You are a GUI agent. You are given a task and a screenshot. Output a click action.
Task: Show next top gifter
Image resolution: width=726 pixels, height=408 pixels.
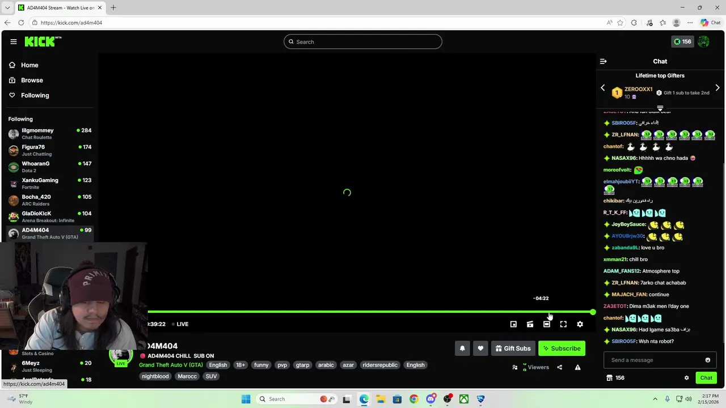pos(717,88)
